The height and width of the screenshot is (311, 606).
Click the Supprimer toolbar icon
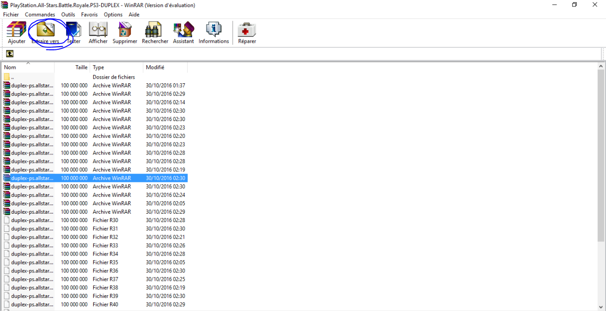click(125, 30)
